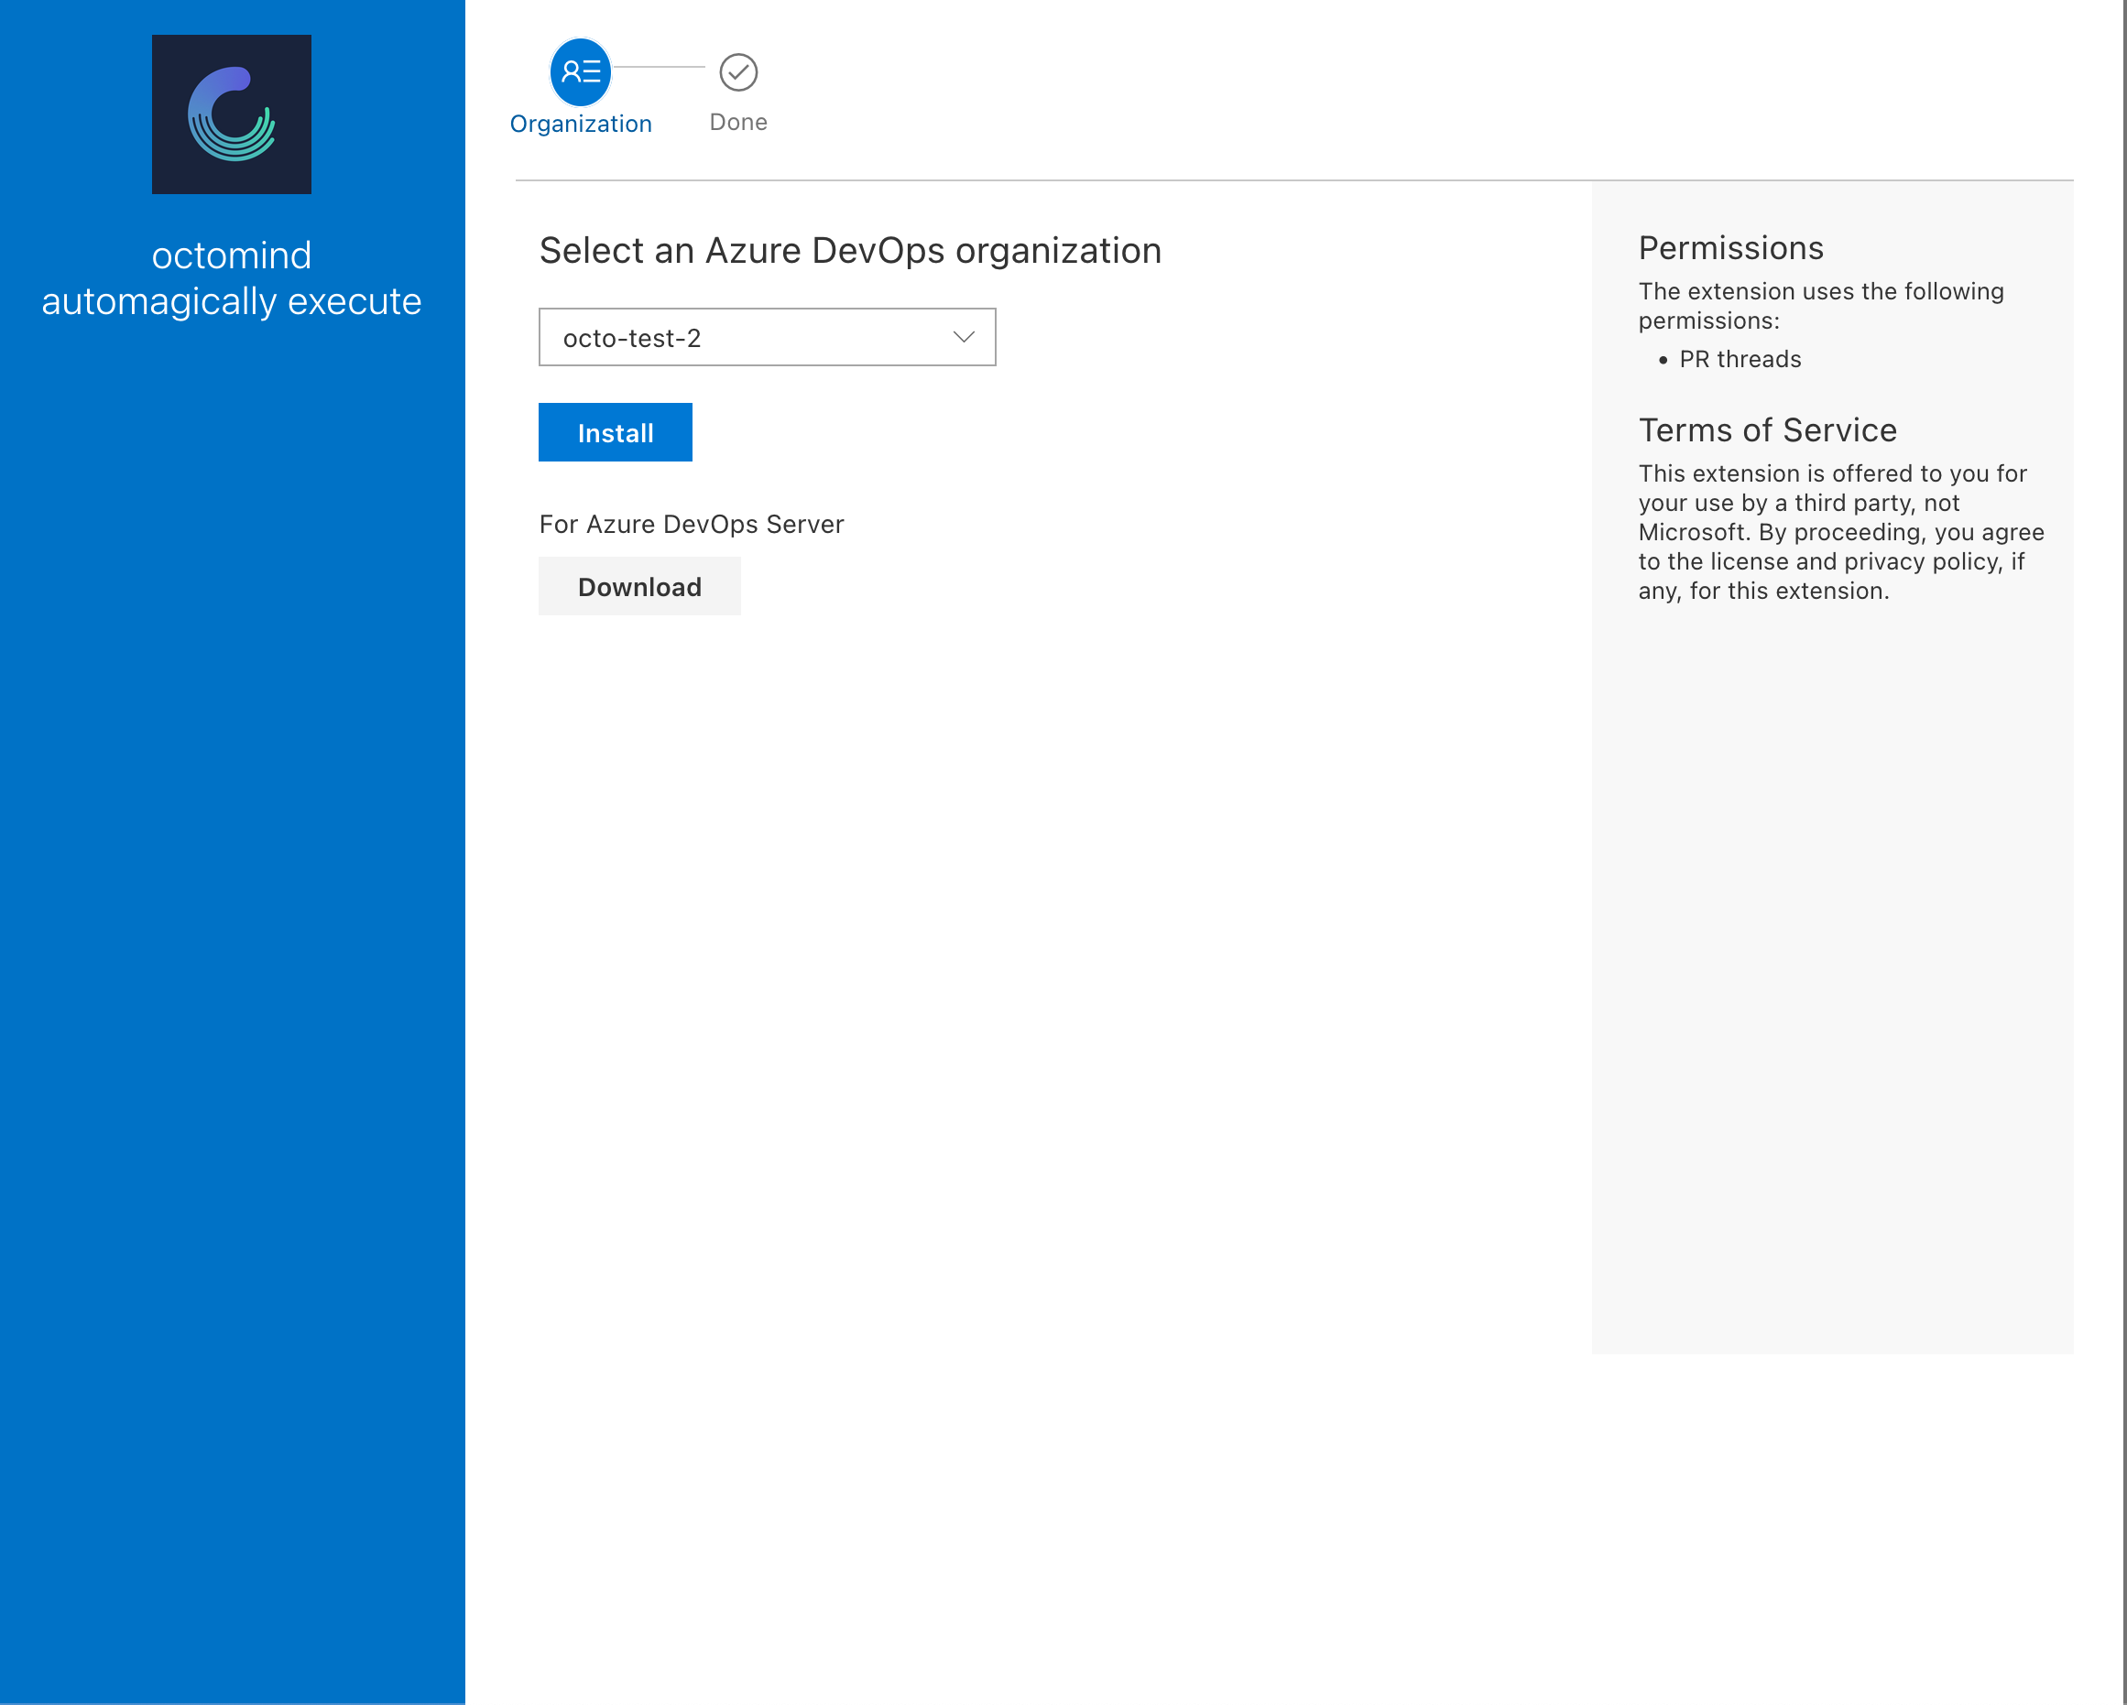Click the Terms of Service paragraph text

pyautogui.click(x=1841, y=533)
